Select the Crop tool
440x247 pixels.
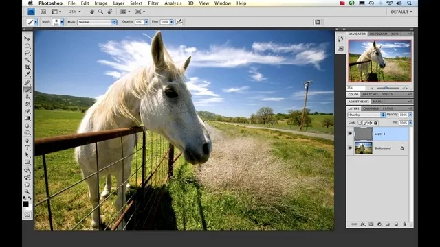27,67
